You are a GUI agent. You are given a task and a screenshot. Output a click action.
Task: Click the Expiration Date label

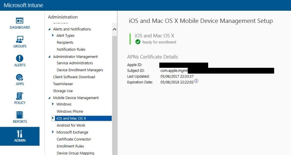click(x=140, y=82)
